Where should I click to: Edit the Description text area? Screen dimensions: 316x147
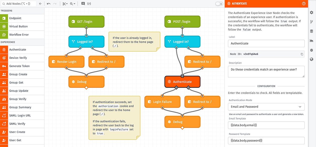[266, 72]
